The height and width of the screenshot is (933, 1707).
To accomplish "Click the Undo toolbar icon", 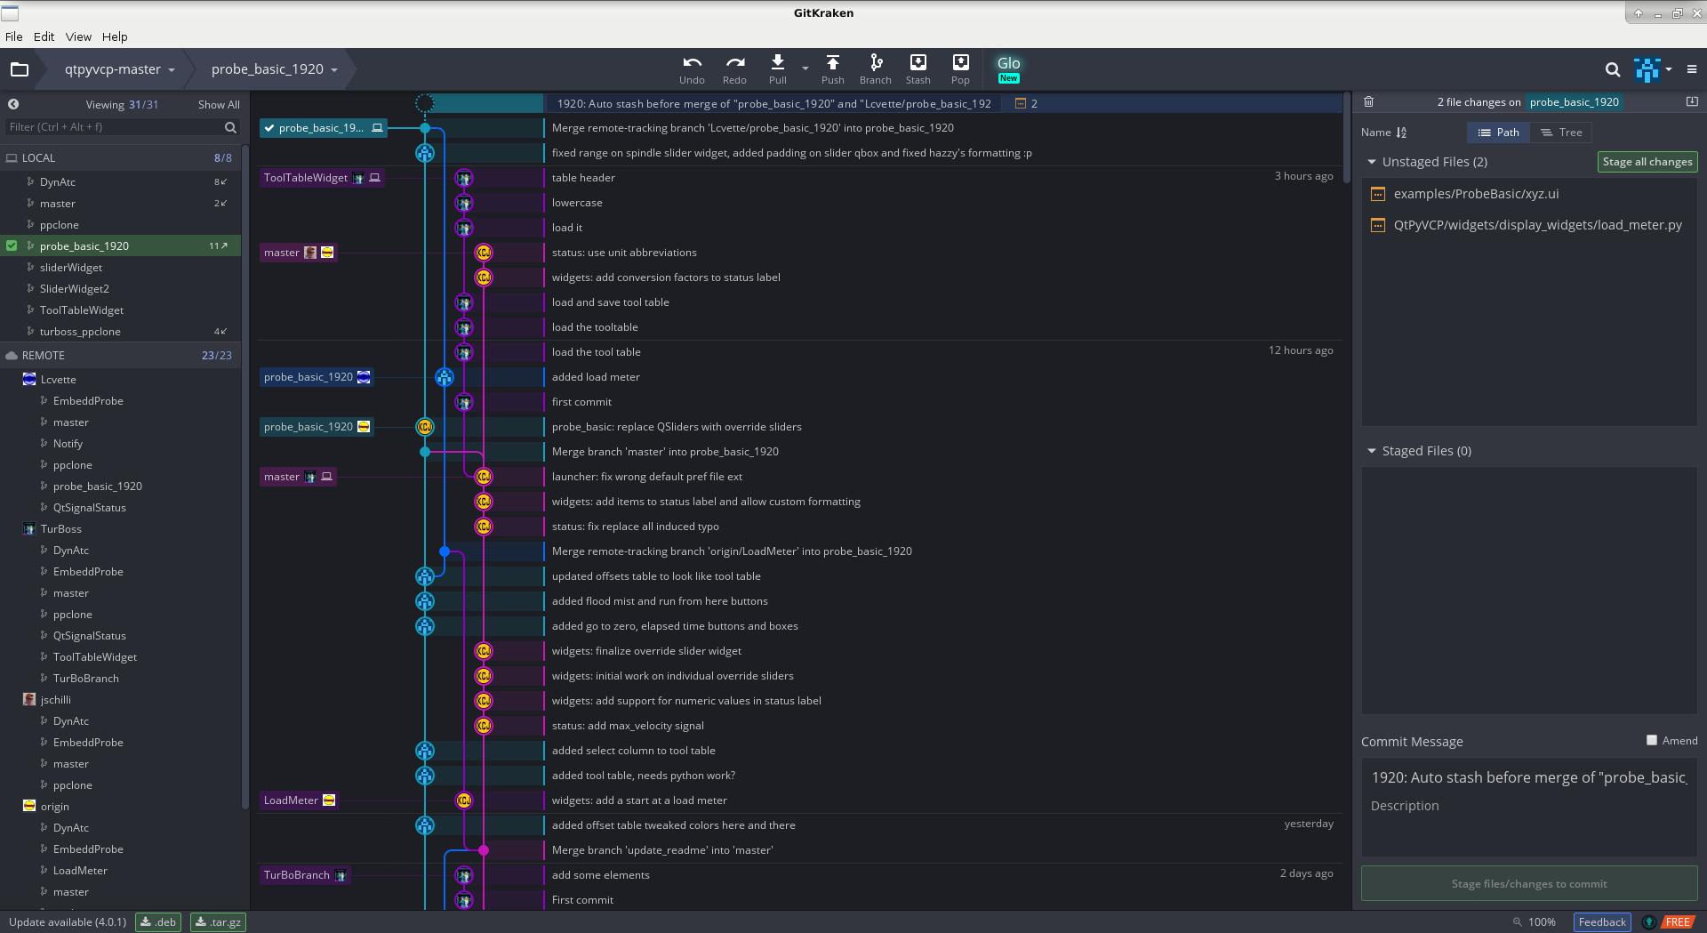I will coord(692,69).
